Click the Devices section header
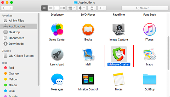Viewport: 170px width, 97px height. 6,51
